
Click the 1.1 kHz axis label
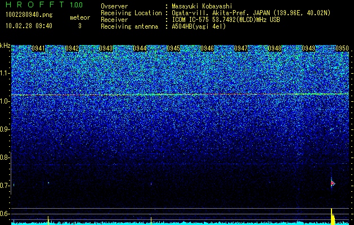point(5,73)
